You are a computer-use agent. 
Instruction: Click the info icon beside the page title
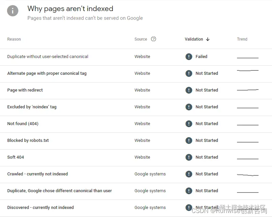(12, 11)
